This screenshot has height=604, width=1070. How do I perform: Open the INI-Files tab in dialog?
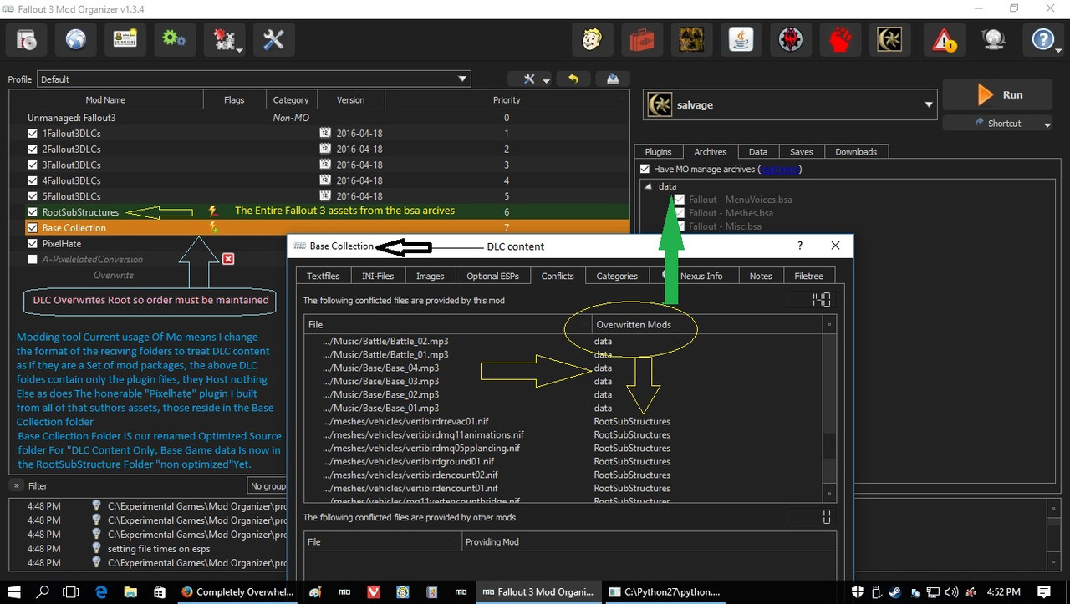click(x=378, y=276)
